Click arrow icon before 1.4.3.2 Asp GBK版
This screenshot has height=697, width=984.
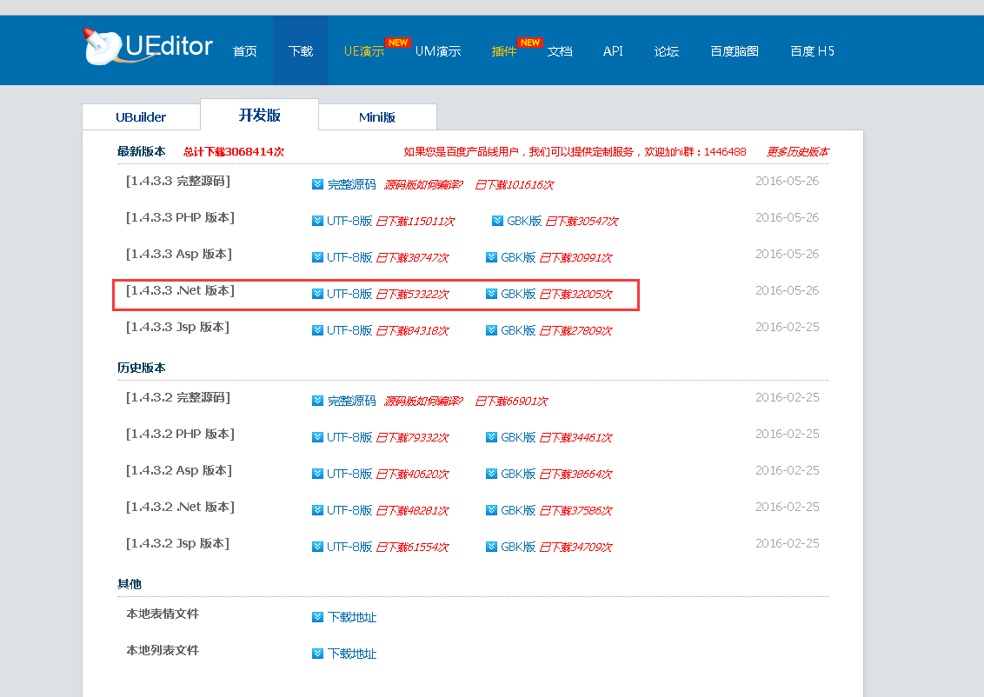(491, 474)
